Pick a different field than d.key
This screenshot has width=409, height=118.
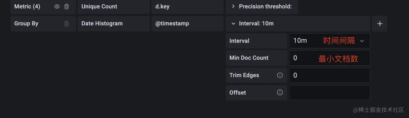[187, 6]
